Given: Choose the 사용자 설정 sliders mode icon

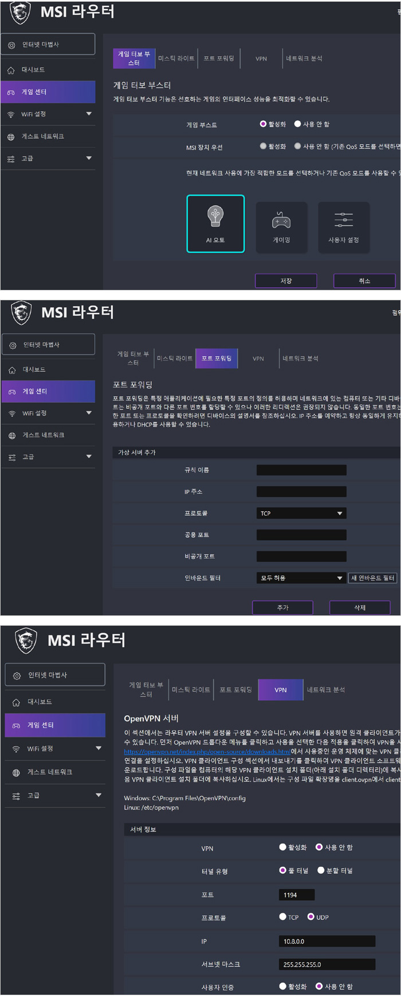Looking at the screenshot, I should 344,220.
